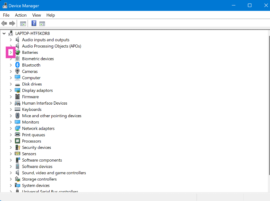
Task: Open the File menu
Action: [x=6, y=15]
